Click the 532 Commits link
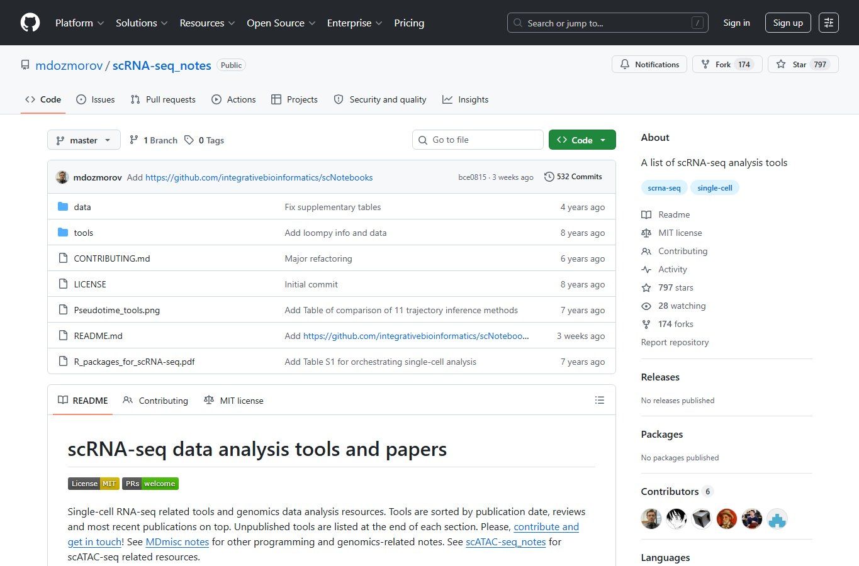 coord(573,177)
